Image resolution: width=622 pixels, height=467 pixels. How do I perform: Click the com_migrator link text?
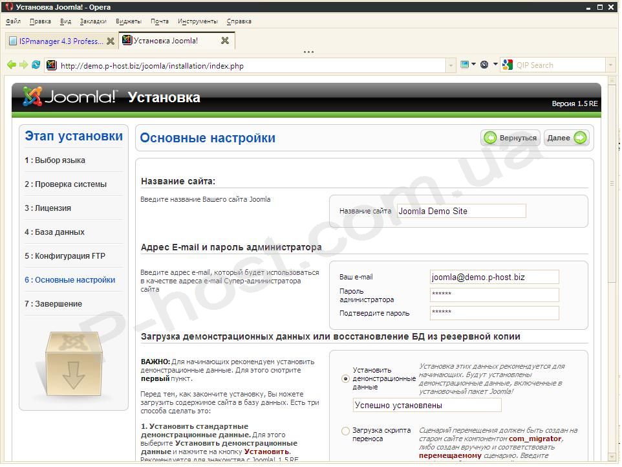[x=535, y=439]
